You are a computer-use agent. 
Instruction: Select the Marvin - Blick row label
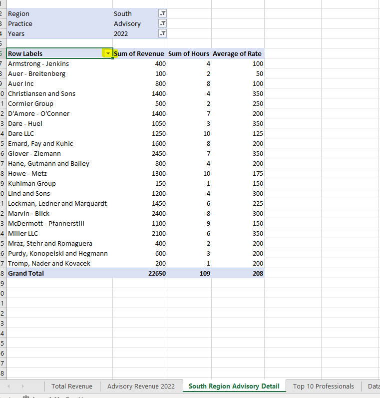(28, 213)
